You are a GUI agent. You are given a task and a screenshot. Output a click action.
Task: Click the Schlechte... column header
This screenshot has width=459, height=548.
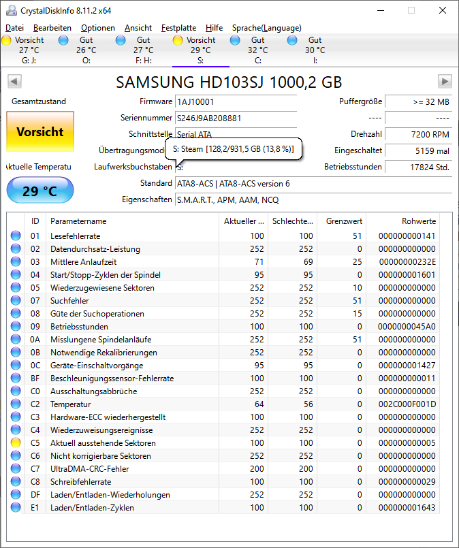[293, 221]
